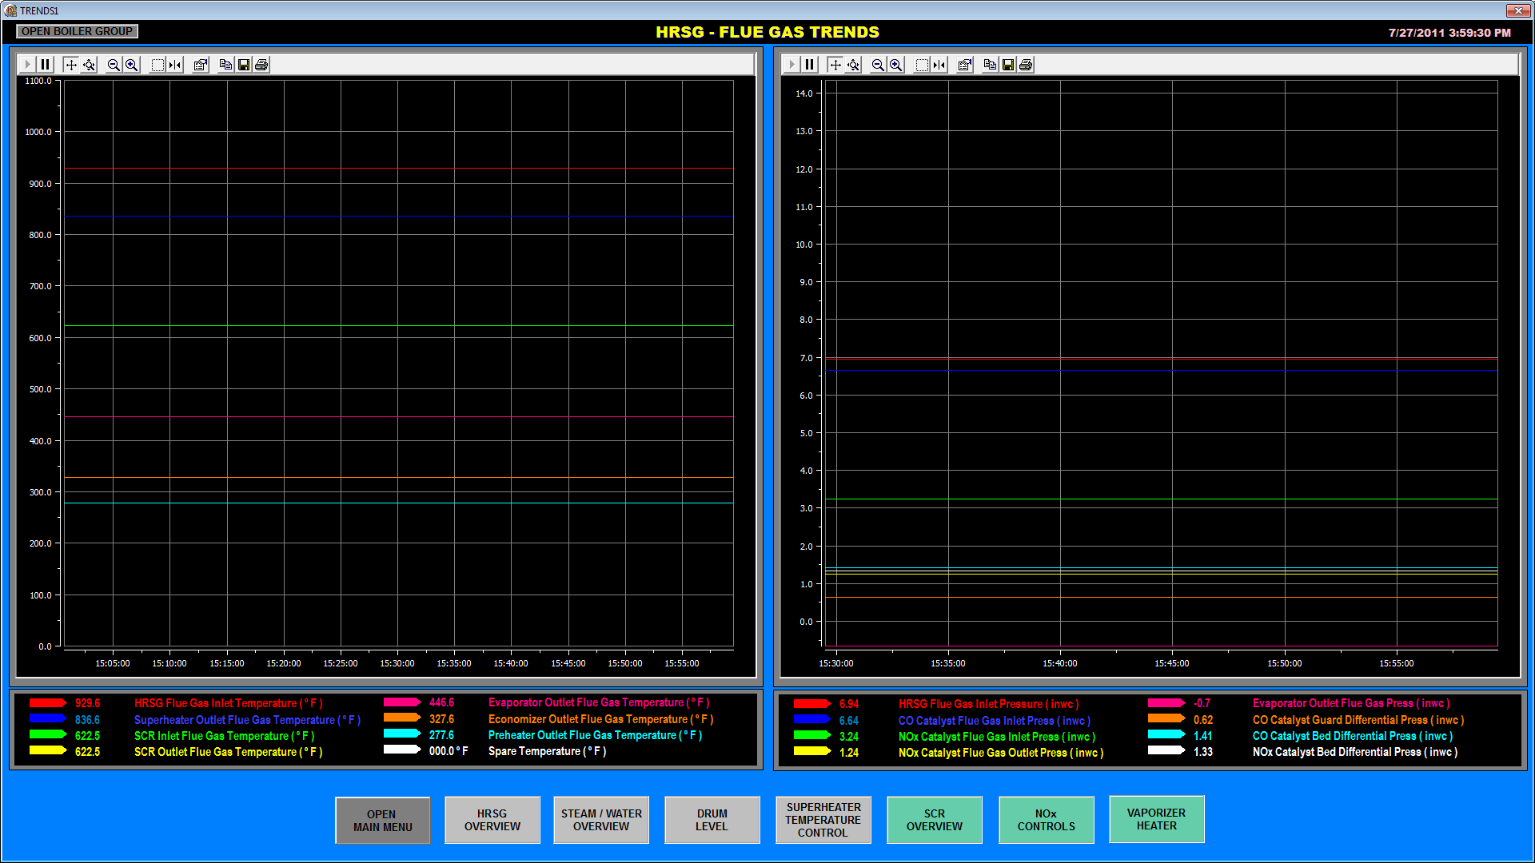Resume tracking on the pressure trend chart
The image size is (1535, 863).
pos(791,65)
